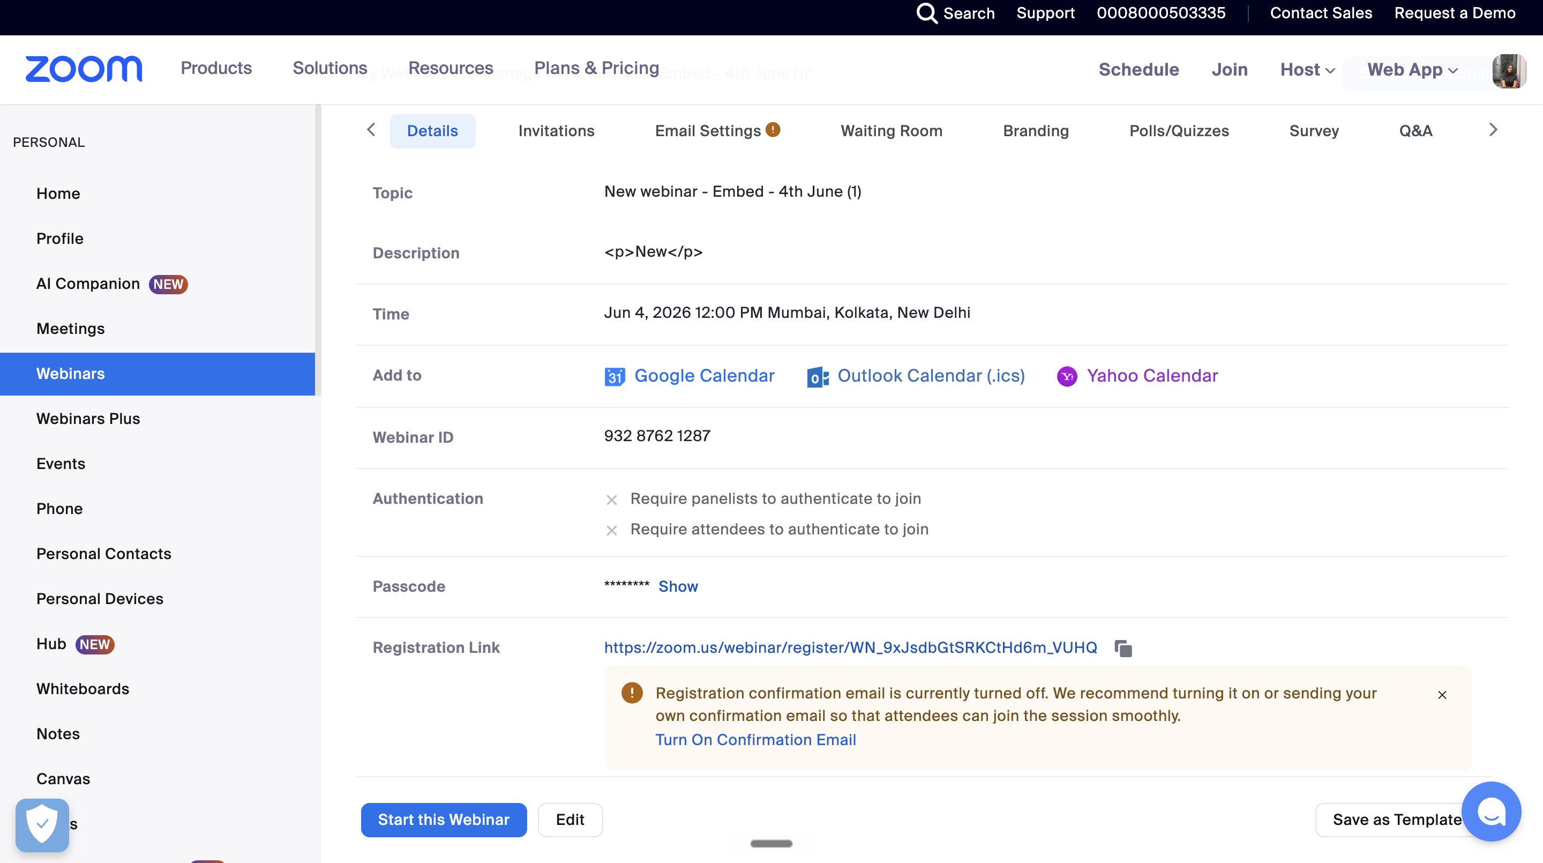
Task: Click the Edit button
Action: click(x=570, y=819)
